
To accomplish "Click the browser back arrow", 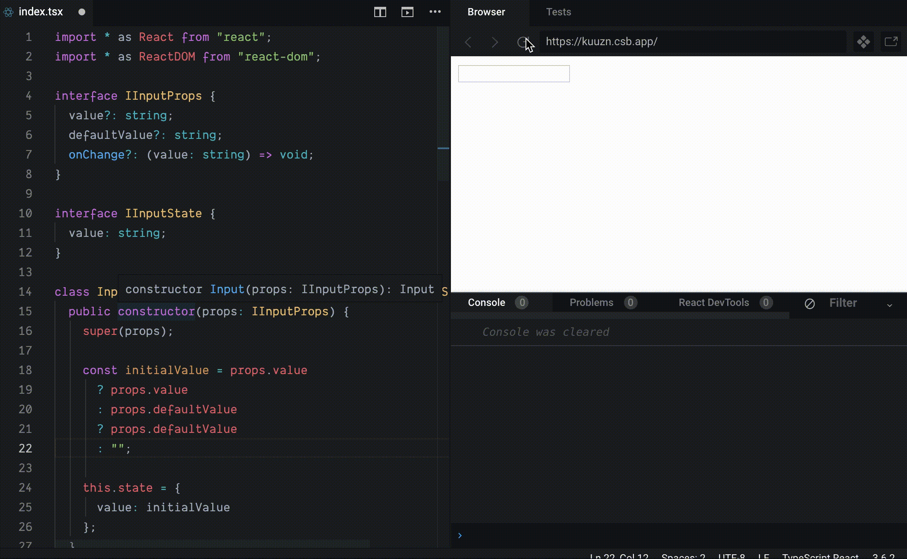I will pyautogui.click(x=468, y=42).
